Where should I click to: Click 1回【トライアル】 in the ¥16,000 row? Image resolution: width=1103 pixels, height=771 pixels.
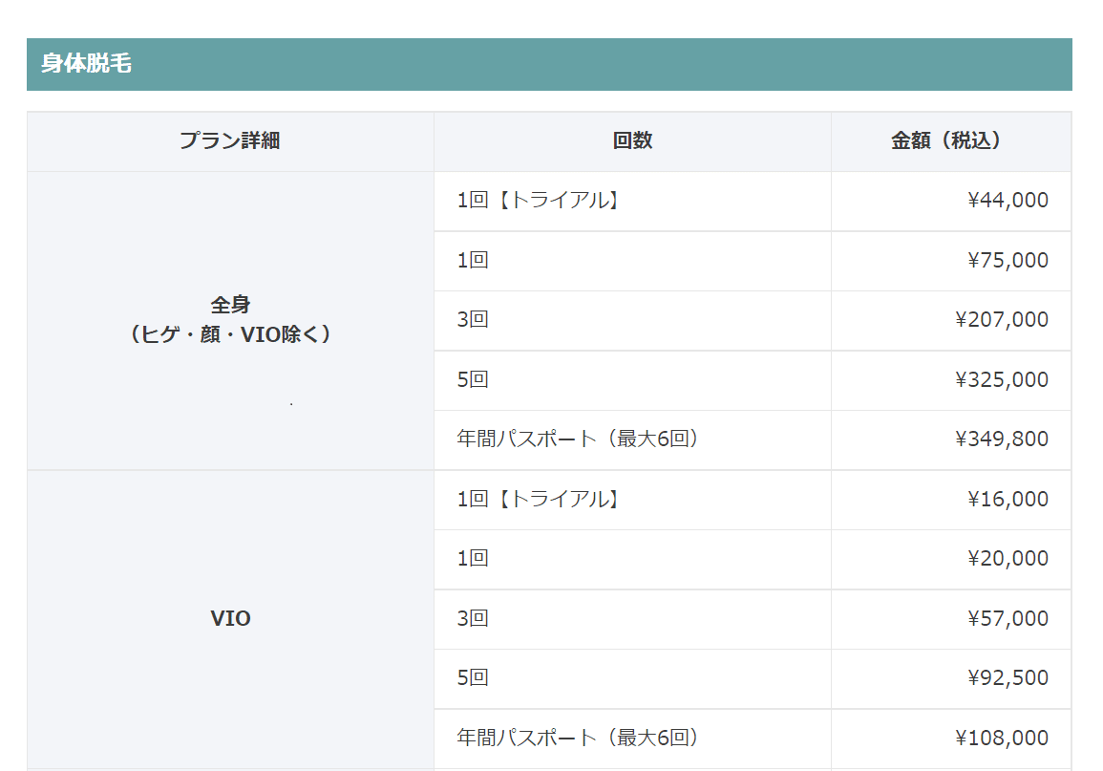pos(539,500)
